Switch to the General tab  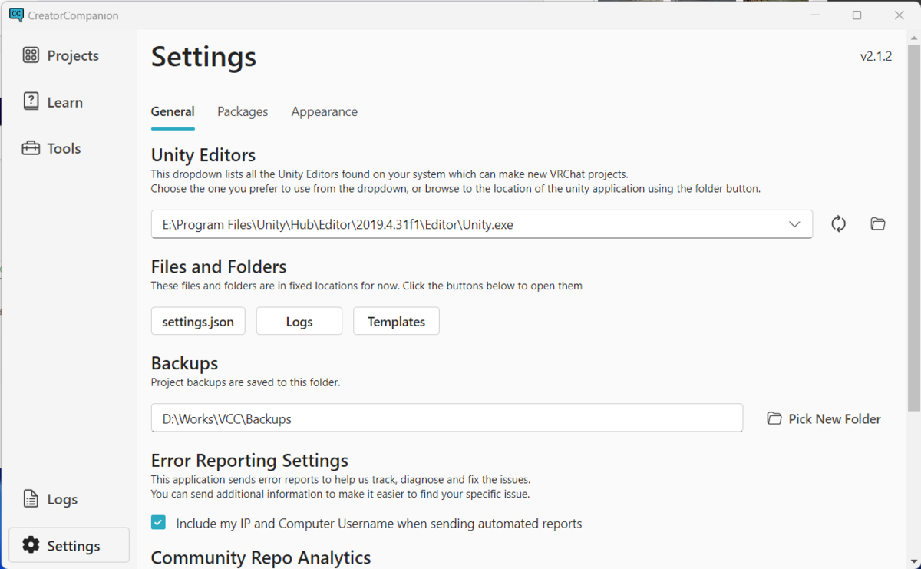click(173, 111)
